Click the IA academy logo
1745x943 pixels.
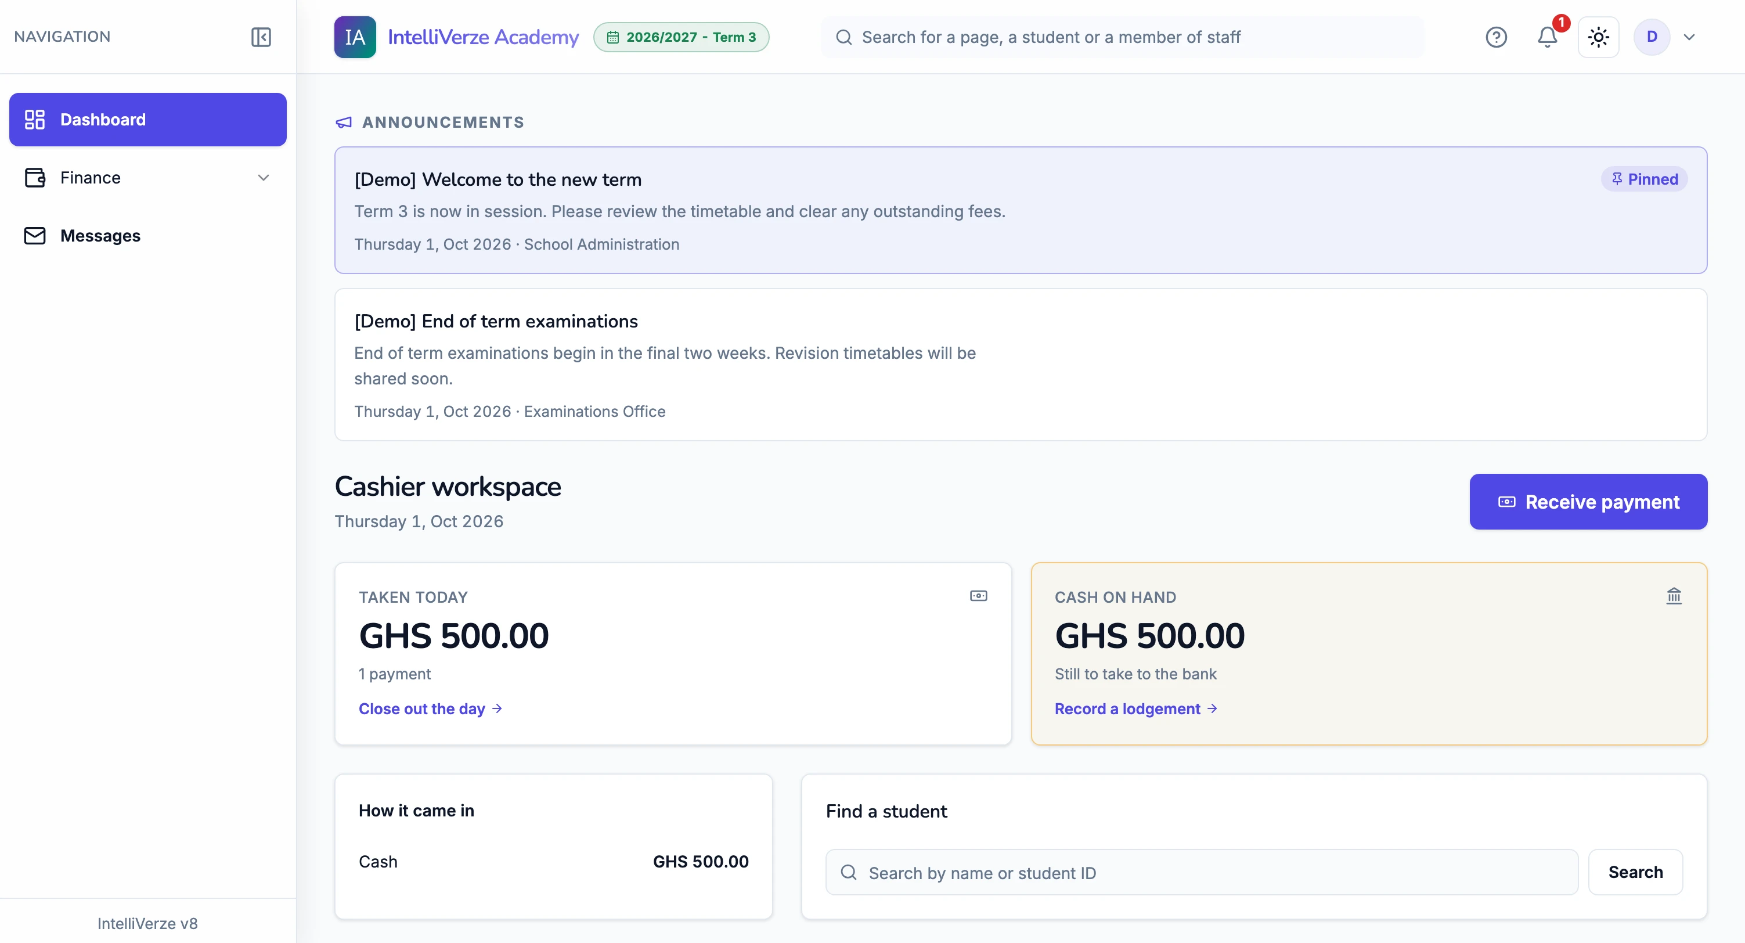[x=355, y=37]
